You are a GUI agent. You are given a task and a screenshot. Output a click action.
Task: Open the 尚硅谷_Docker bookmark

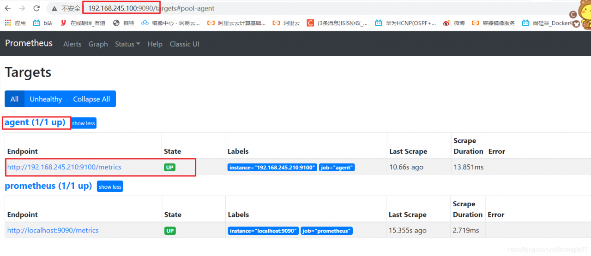pyautogui.click(x=547, y=23)
